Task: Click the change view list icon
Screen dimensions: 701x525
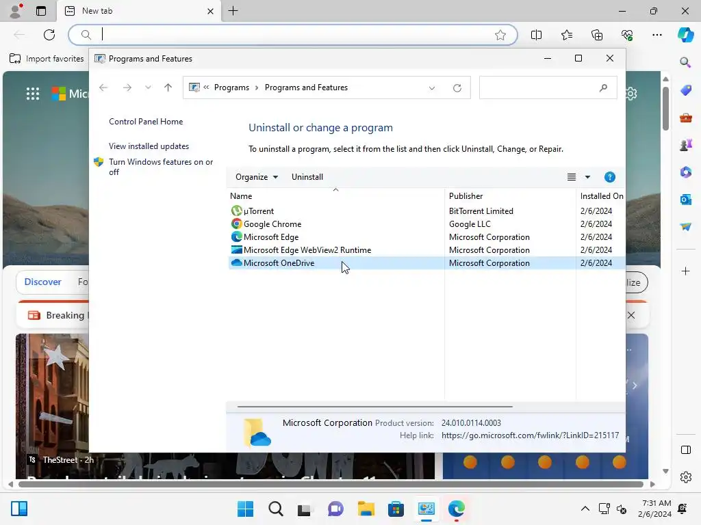Action: 572,177
